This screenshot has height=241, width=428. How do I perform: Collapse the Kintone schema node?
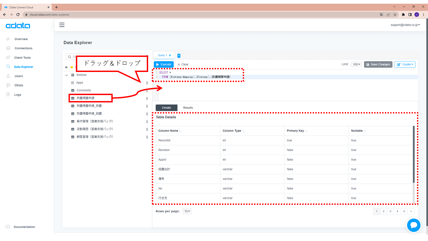coord(67,75)
